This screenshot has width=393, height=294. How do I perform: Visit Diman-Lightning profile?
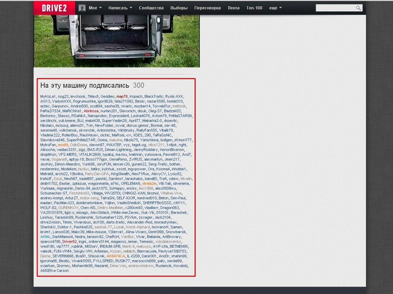(118, 150)
